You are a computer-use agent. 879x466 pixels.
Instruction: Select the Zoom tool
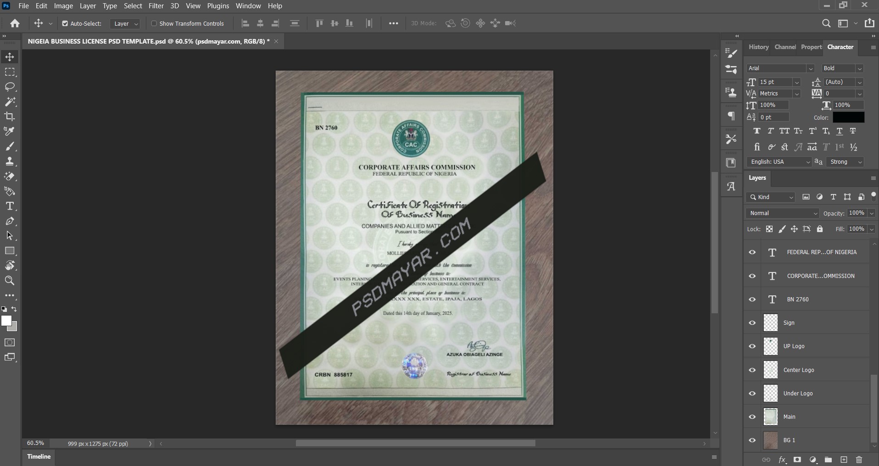(10, 281)
